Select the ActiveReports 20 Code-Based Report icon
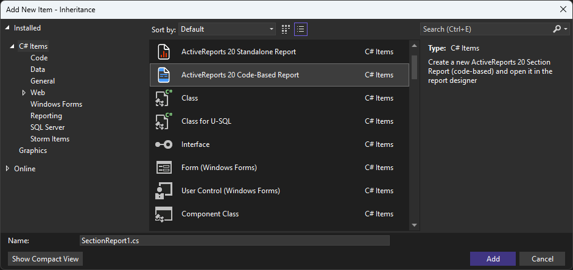 point(164,74)
